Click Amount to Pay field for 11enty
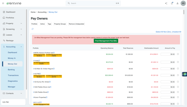187x107 pixels. 168,62
